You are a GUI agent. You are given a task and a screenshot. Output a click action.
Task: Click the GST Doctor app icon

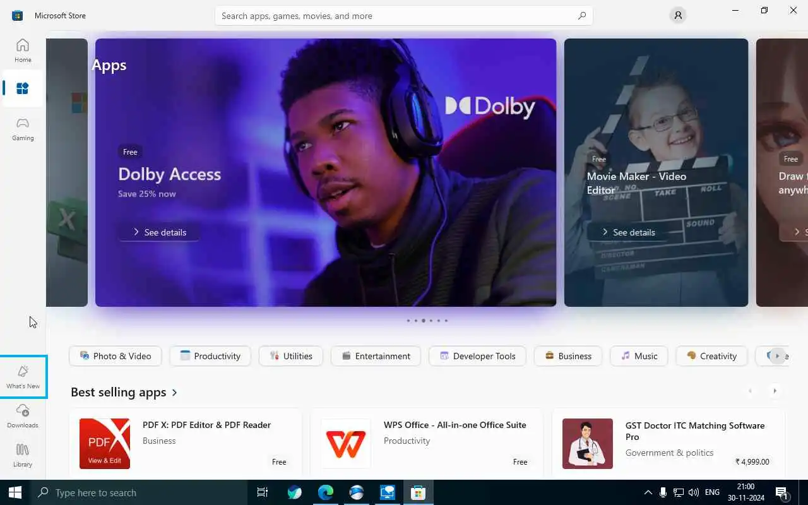(588, 444)
